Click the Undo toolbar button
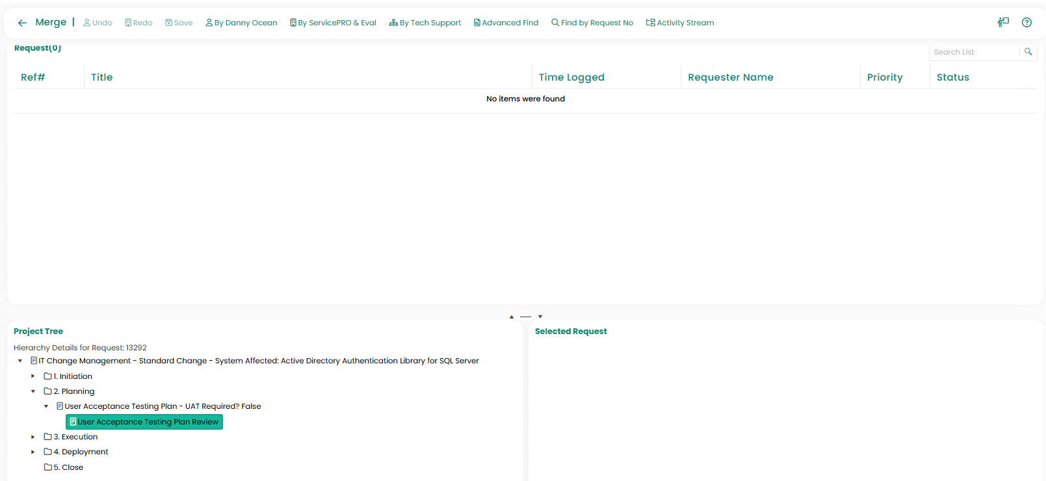The width and height of the screenshot is (1046, 481). coord(98,23)
